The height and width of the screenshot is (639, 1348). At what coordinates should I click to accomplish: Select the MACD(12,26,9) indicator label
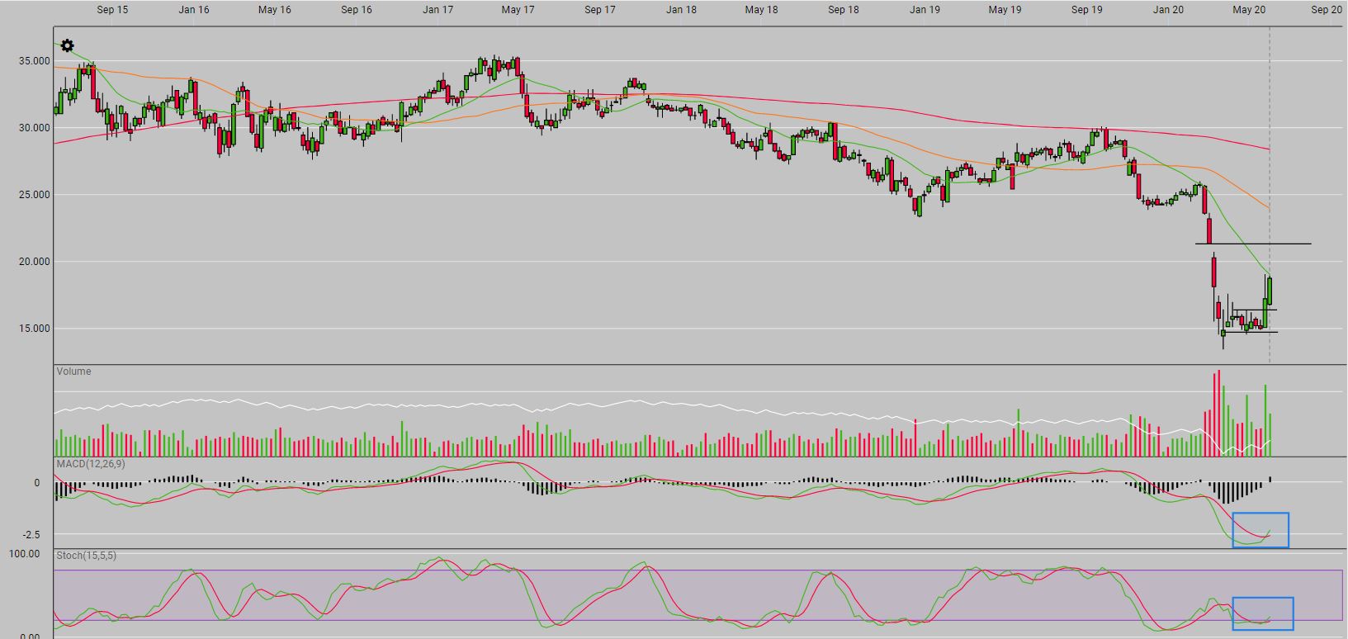[x=91, y=464]
